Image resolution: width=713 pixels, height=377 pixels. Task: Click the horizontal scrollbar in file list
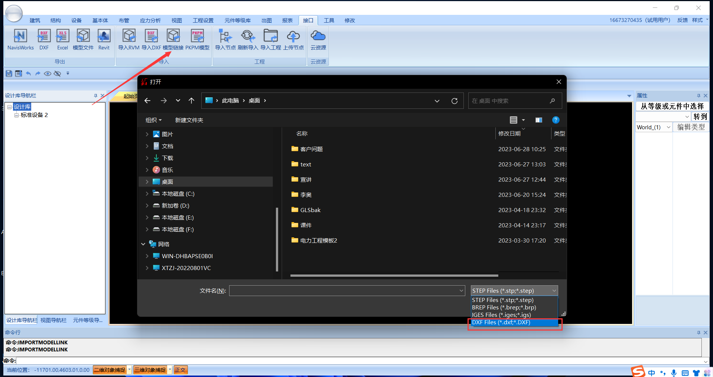394,276
